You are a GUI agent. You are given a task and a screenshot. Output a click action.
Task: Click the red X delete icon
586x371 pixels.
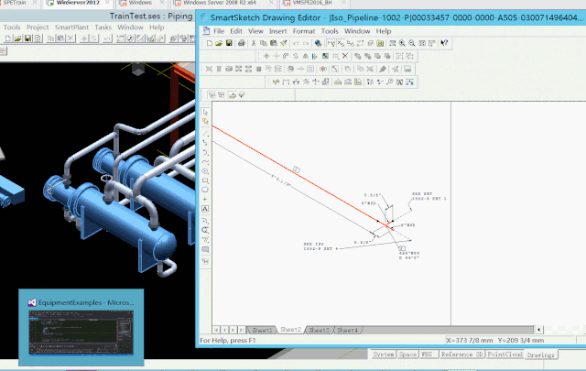pos(345,56)
